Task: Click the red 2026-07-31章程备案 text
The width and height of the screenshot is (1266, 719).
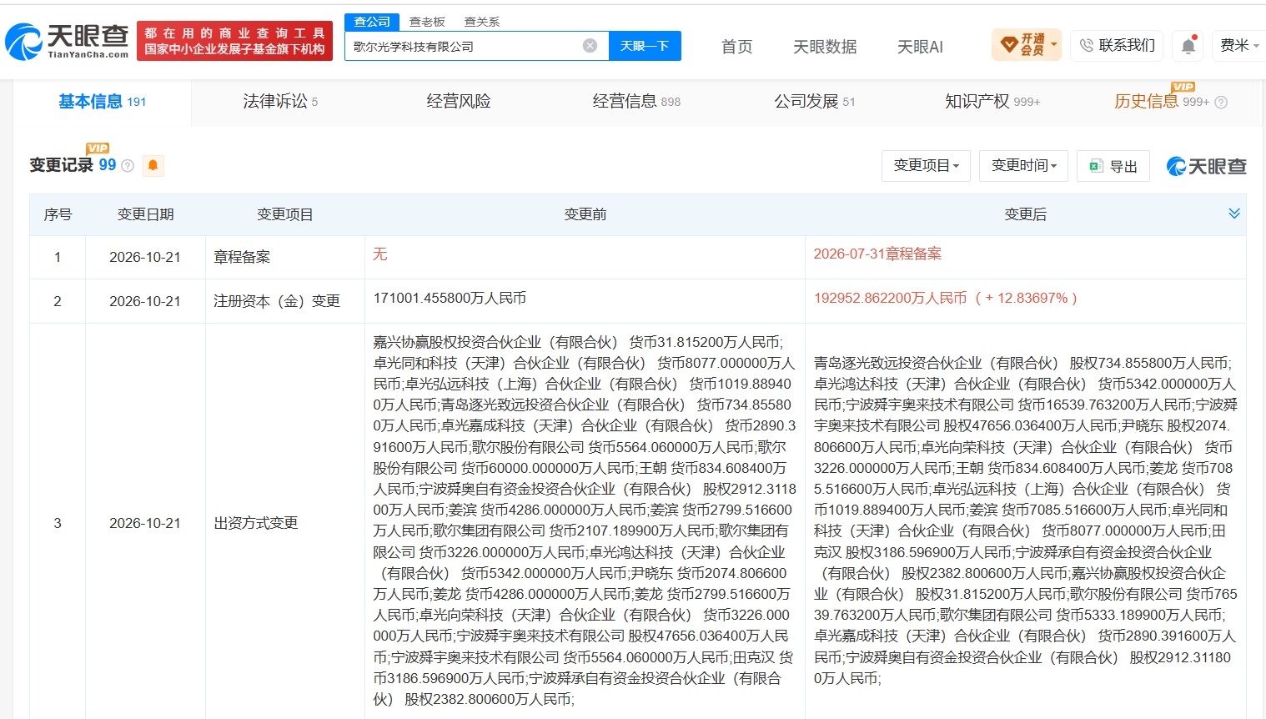Action: click(877, 254)
